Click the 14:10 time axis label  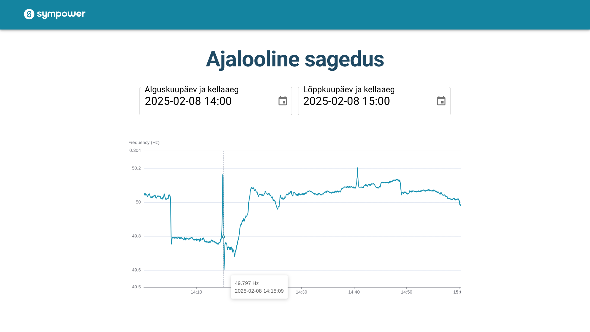tap(196, 292)
